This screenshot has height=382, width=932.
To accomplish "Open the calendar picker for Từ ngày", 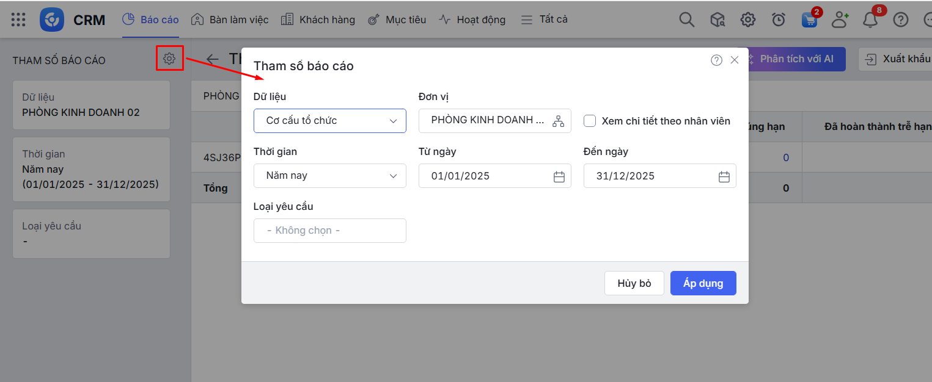I will pos(559,176).
